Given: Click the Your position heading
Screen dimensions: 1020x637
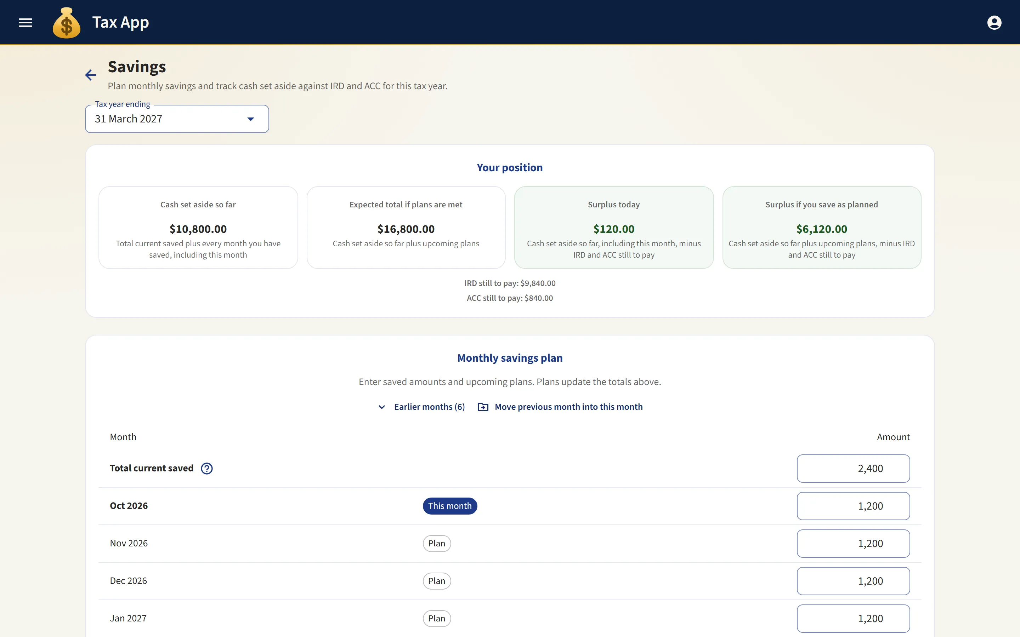Looking at the screenshot, I should pyautogui.click(x=510, y=168).
